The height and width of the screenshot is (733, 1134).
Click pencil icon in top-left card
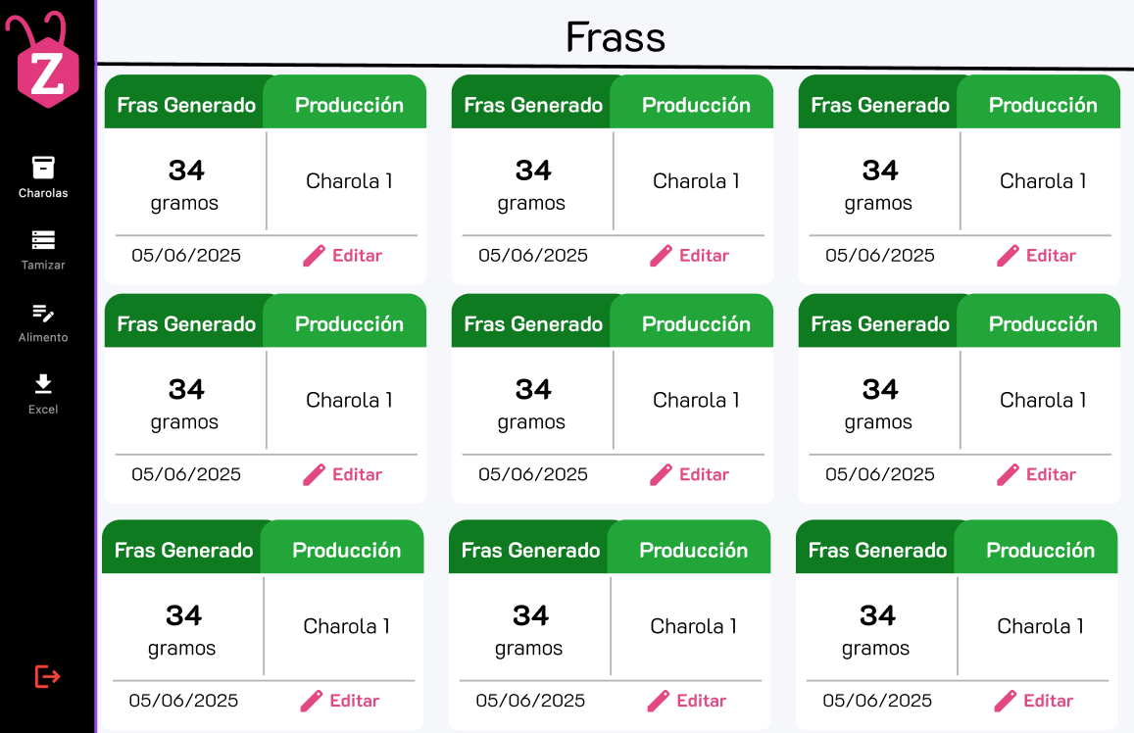click(314, 255)
